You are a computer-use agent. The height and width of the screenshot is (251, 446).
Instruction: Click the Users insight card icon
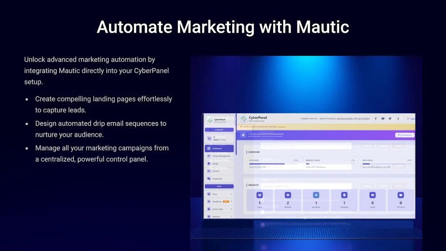[260, 195]
